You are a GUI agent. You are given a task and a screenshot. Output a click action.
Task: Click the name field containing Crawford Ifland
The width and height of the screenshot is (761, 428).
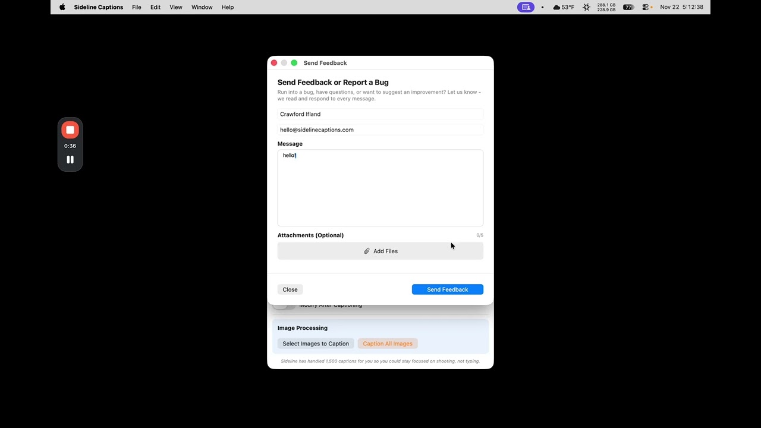click(380, 114)
